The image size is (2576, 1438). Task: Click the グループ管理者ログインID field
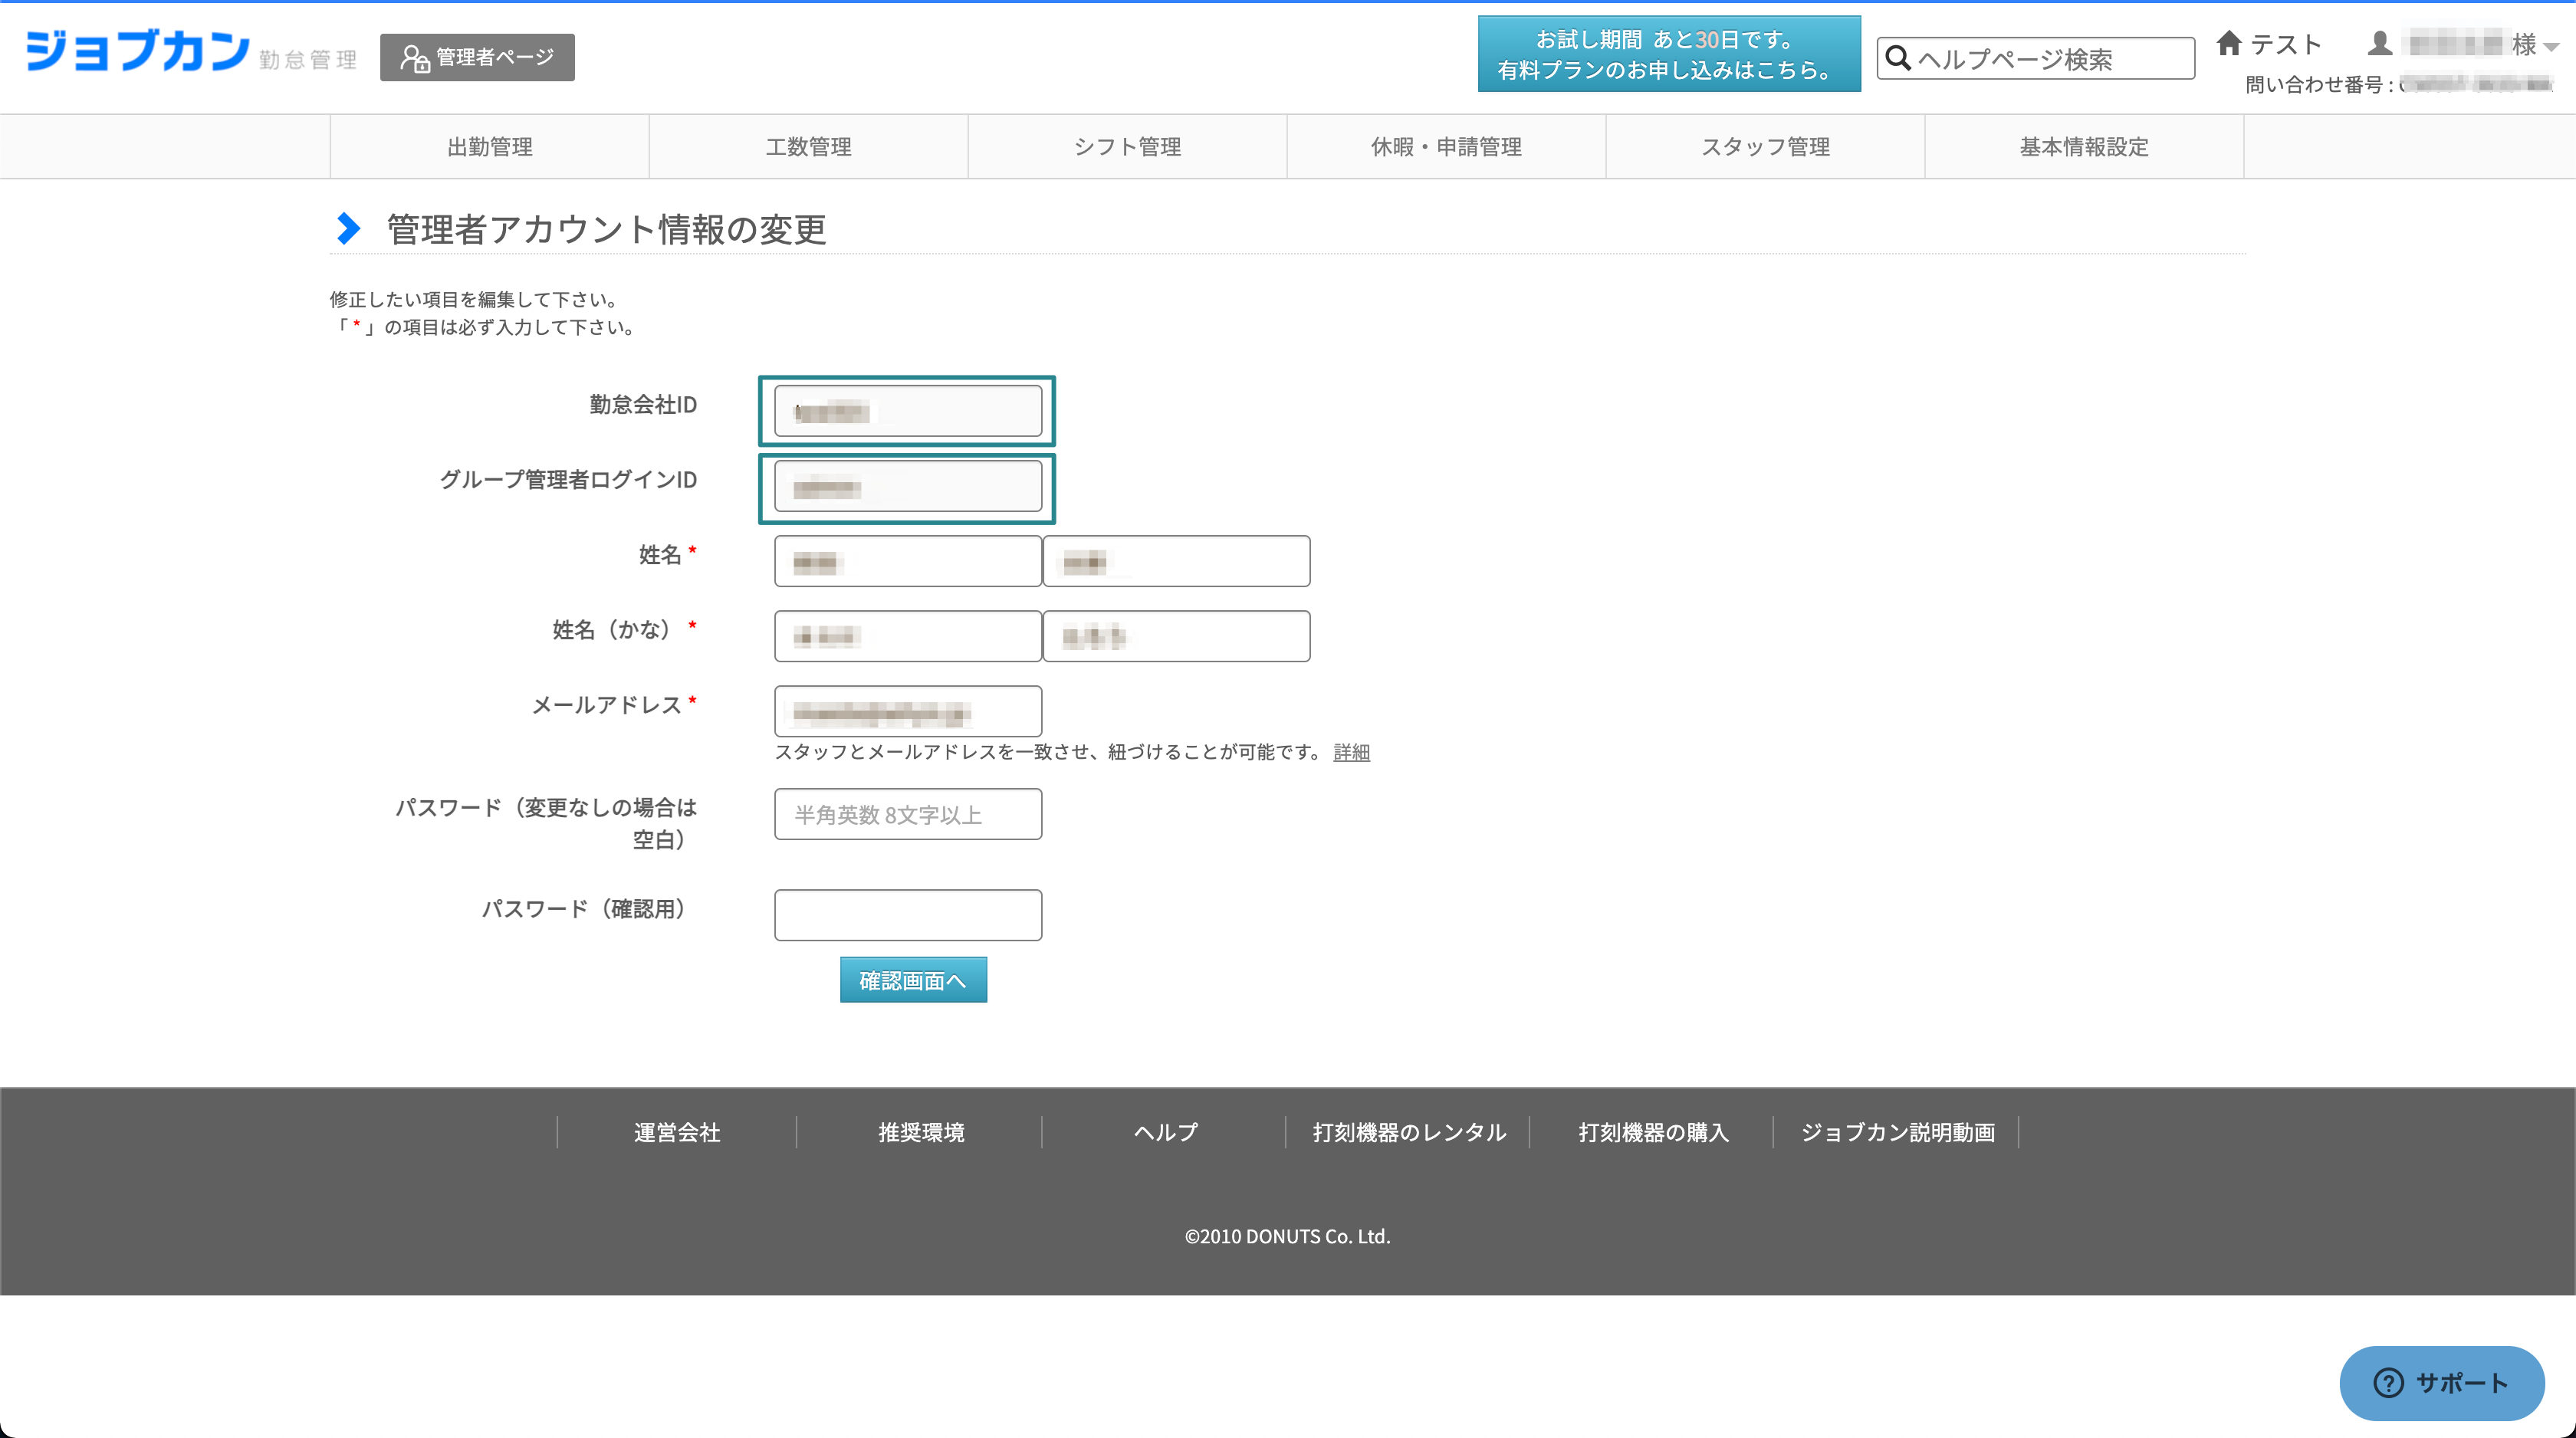908,487
